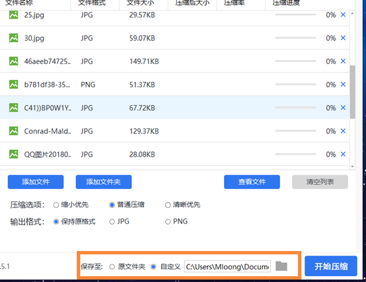Select 清晰优先 compression option
366x282 pixels.
click(x=168, y=205)
